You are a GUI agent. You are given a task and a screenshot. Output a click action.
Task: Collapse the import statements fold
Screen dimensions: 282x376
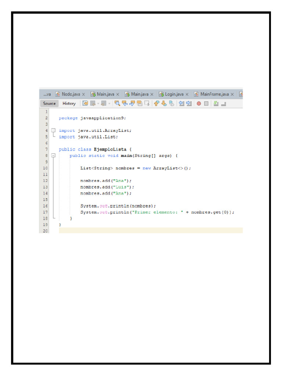[53, 130]
